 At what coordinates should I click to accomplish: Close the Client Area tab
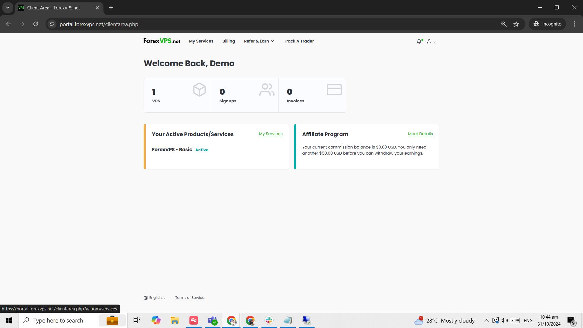pos(97,8)
